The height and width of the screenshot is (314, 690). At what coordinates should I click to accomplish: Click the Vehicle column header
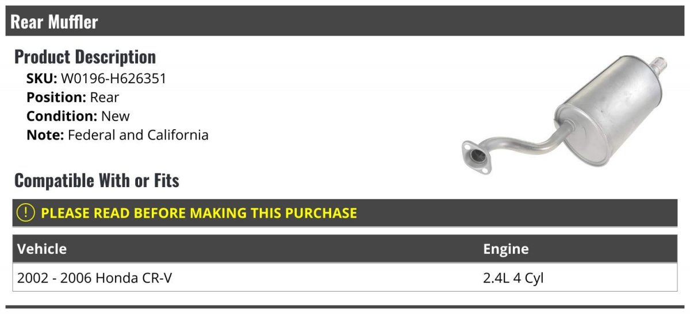point(42,249)
